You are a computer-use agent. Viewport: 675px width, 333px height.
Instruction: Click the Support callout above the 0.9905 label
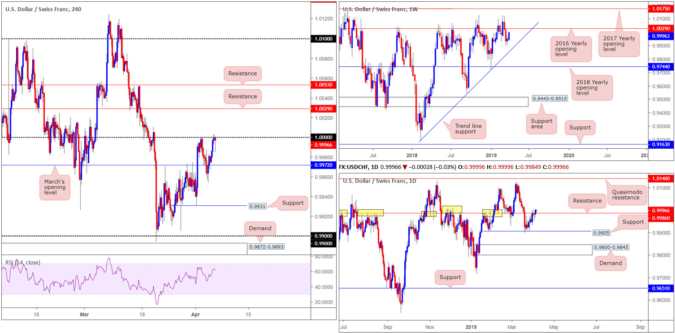pos(632,222)
